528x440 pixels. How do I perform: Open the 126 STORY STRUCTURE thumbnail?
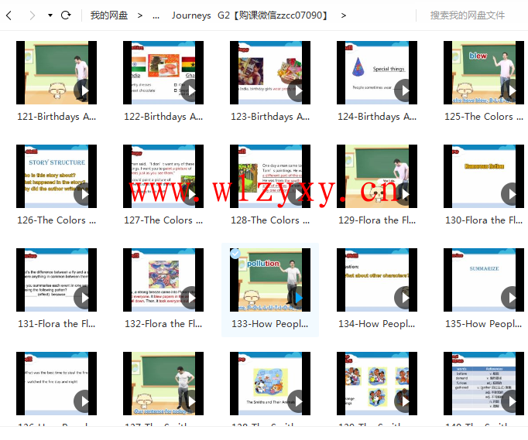tap(57, 176)
